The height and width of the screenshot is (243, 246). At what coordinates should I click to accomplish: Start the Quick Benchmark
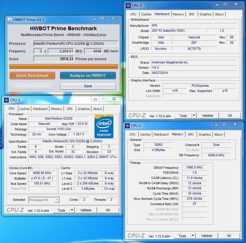pos(32,75)
